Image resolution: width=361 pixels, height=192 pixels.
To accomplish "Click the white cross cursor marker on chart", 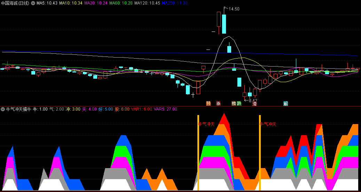I will coord(193,94).
